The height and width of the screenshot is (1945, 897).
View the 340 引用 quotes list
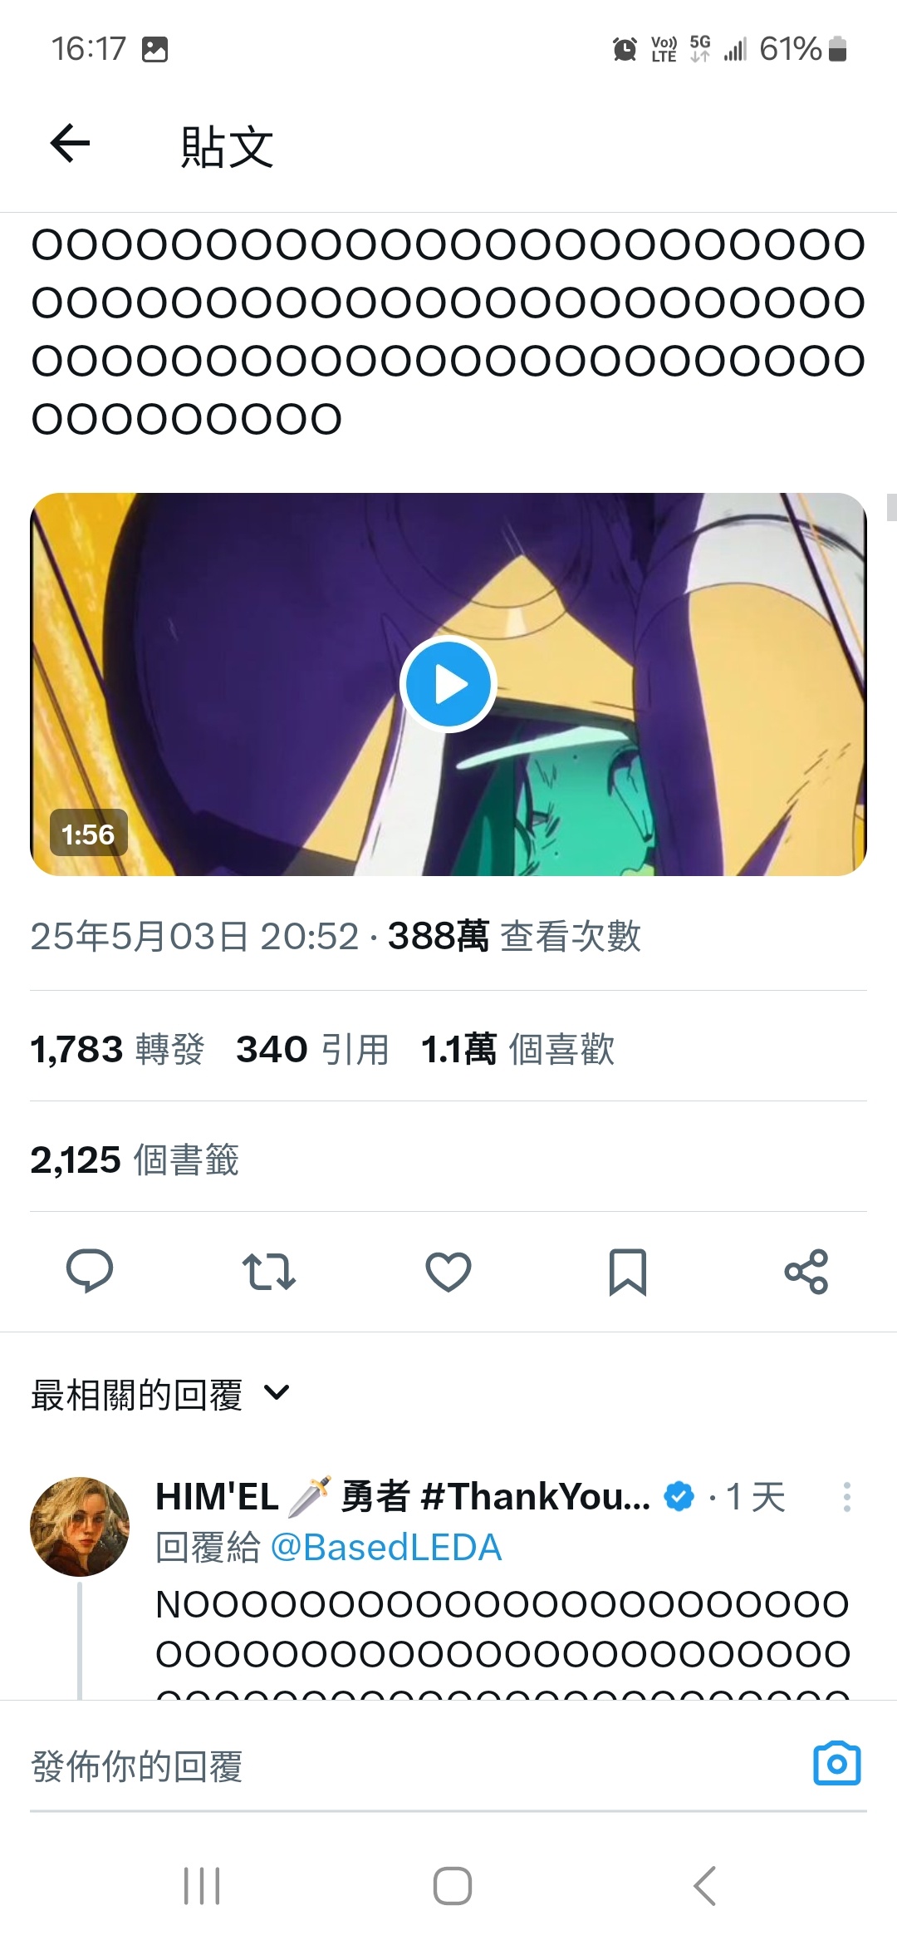pyautogui.click(x=313, y=1049)
